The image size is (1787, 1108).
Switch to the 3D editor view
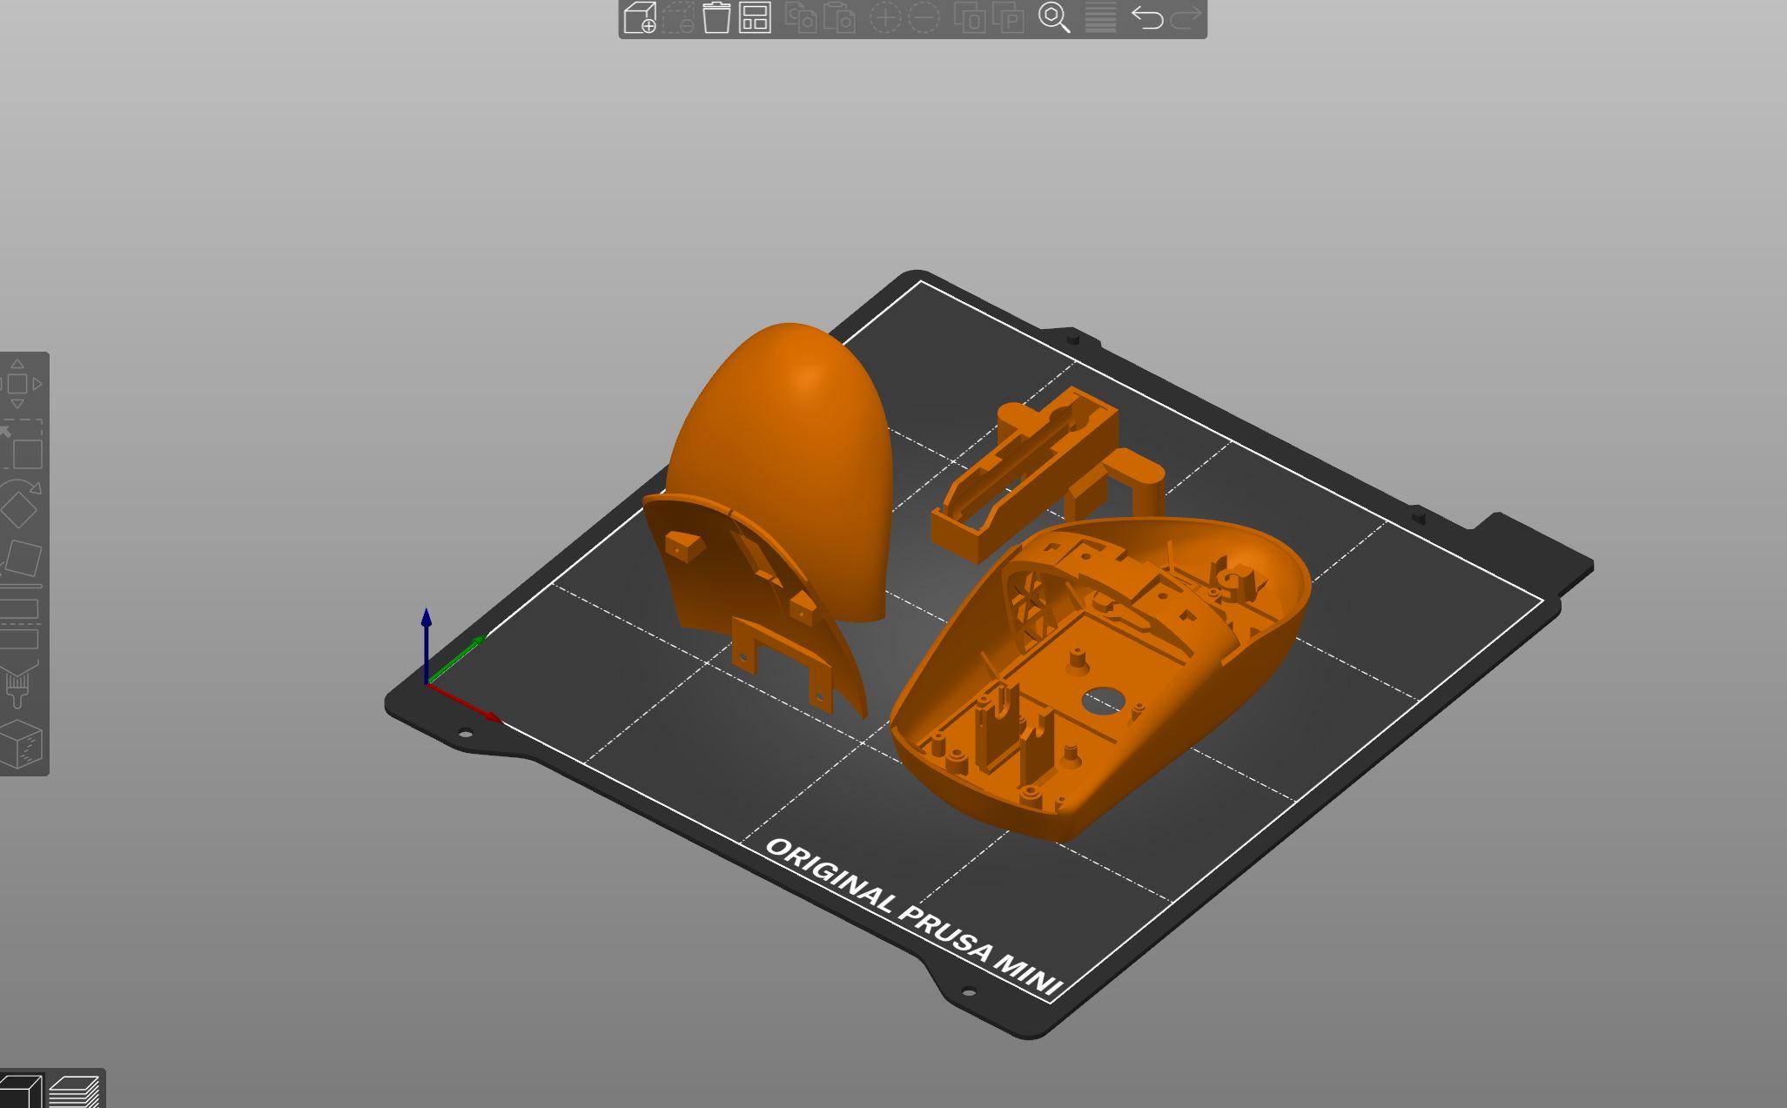(x=19, y=1091)
